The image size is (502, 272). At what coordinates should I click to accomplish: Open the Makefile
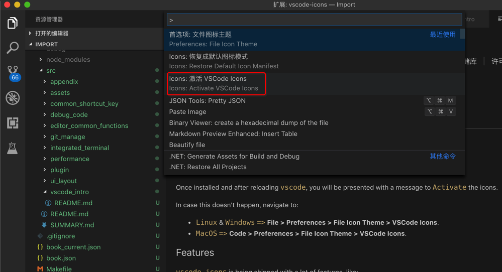click(x=59, y=269)
